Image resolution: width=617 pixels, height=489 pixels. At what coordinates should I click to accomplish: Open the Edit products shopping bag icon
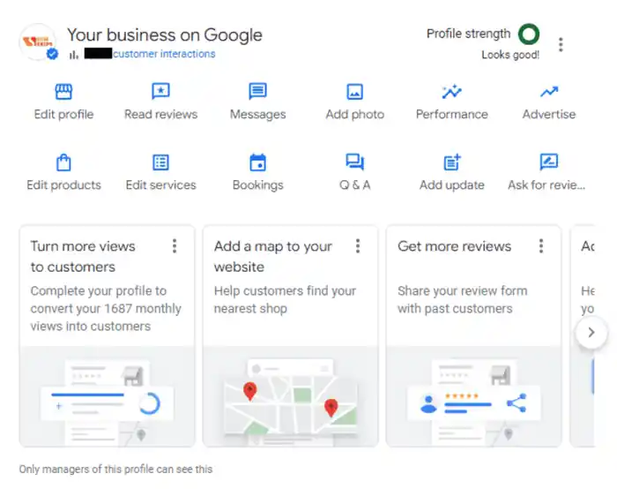click(x=63, y=162)
